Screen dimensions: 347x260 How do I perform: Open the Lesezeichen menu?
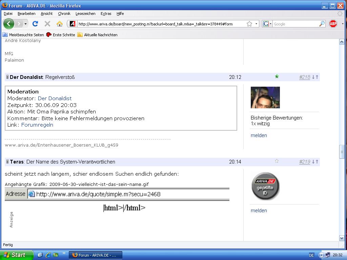[x=85, y=14]
